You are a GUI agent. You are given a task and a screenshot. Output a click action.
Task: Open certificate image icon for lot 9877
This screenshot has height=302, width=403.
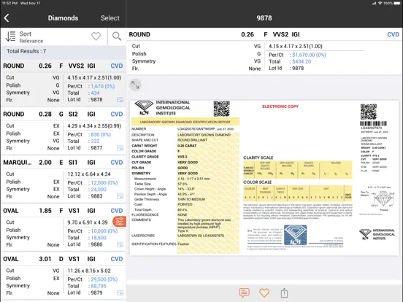click(x=120, y=148)
